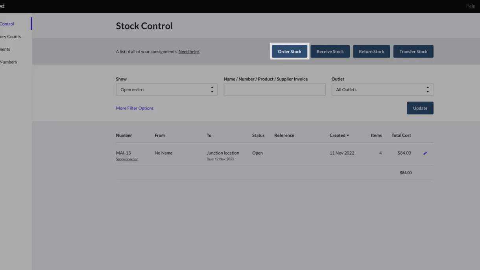Image resolution: width=480 pixels, height=270 pixels.
Task: Open the Serial Numbers sidebar item
Action: click(8, 62)
